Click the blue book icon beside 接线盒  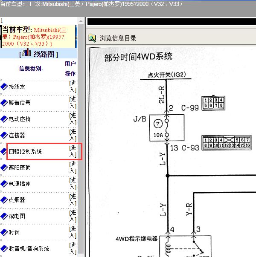[x=4, y=87]
